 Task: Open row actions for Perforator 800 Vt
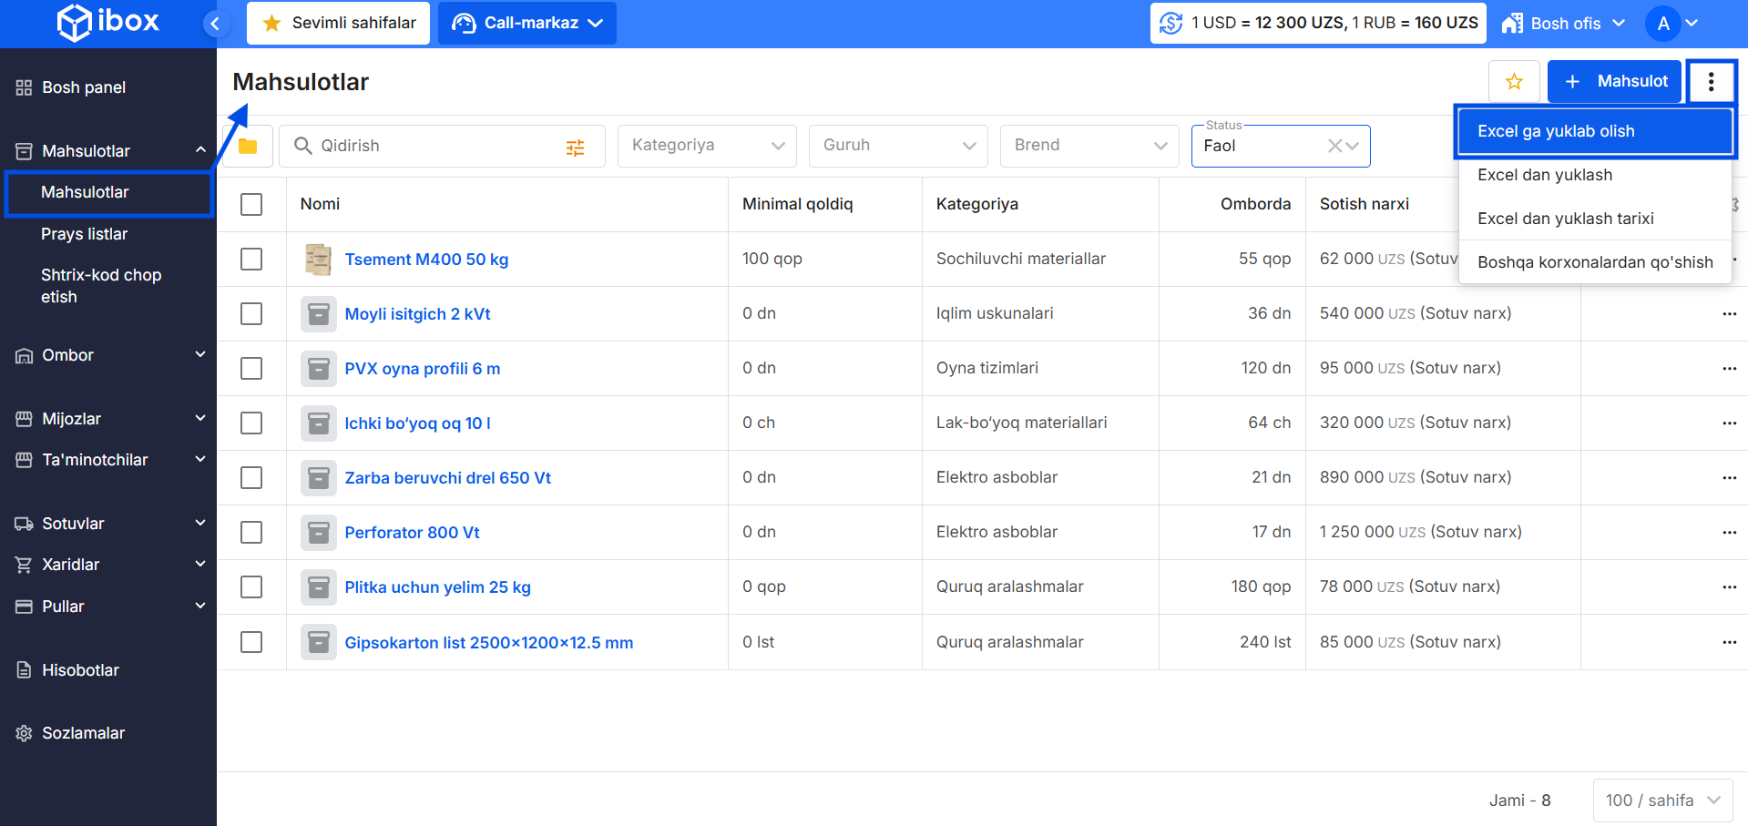tap(1729, 533)
